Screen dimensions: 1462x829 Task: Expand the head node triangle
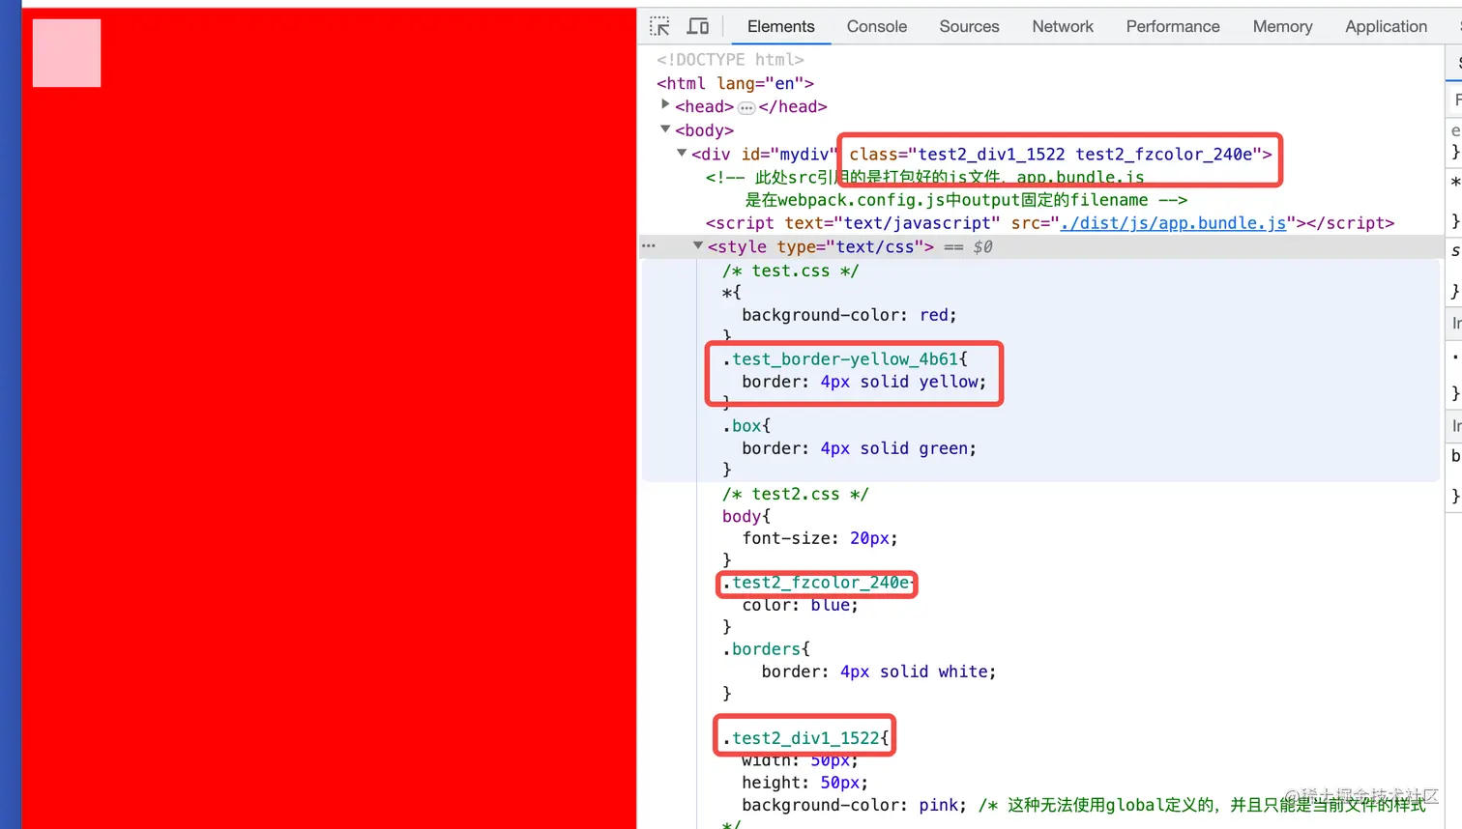click(x=665, y=104)
